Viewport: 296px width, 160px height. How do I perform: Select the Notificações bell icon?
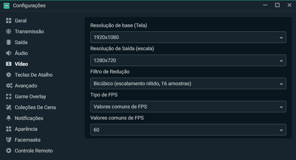click(x=9, y=118)
